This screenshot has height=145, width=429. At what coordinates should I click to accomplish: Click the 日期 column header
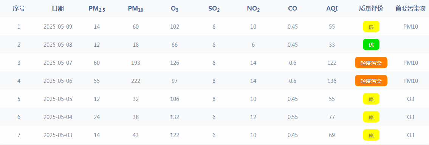(x=58, y=8)
